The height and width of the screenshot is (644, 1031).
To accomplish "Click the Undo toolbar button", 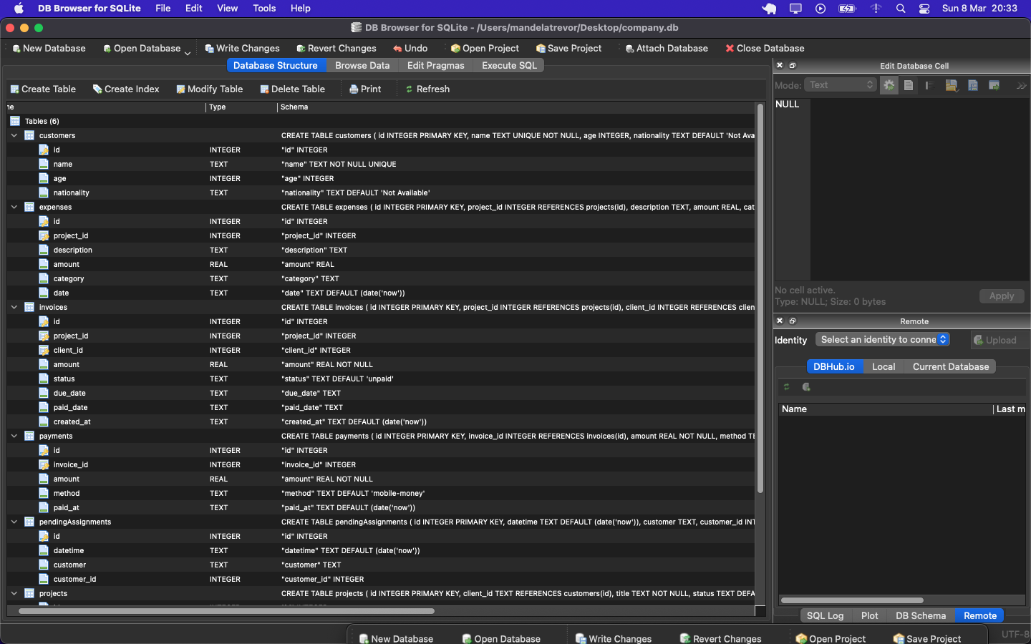I will pos(410,48).
